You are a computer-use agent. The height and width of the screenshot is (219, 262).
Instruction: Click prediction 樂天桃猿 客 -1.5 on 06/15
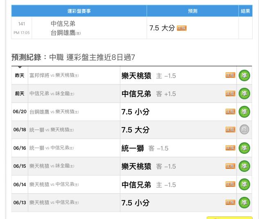(149, 166)
